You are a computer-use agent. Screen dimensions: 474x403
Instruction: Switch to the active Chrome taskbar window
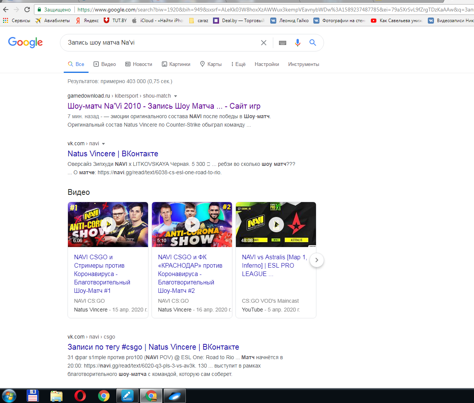click(151, 396)
